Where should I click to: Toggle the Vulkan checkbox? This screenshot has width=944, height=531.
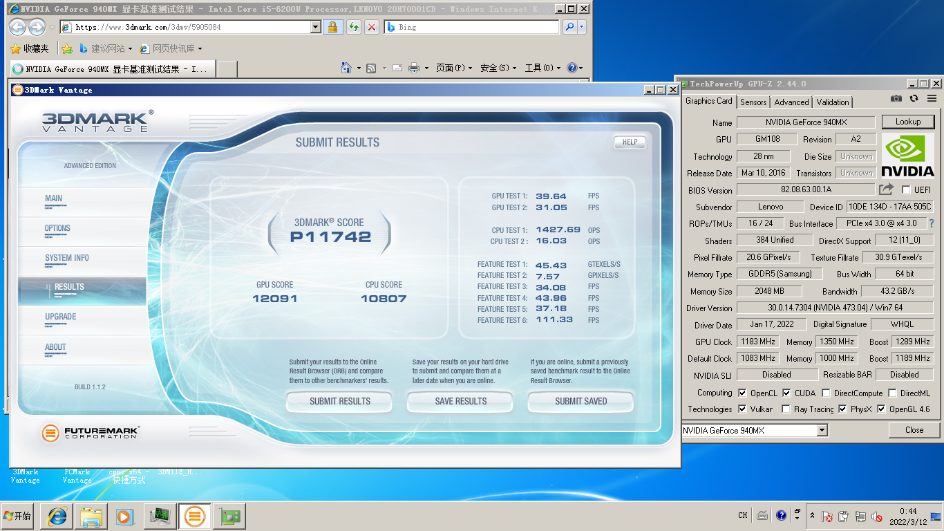742,409
